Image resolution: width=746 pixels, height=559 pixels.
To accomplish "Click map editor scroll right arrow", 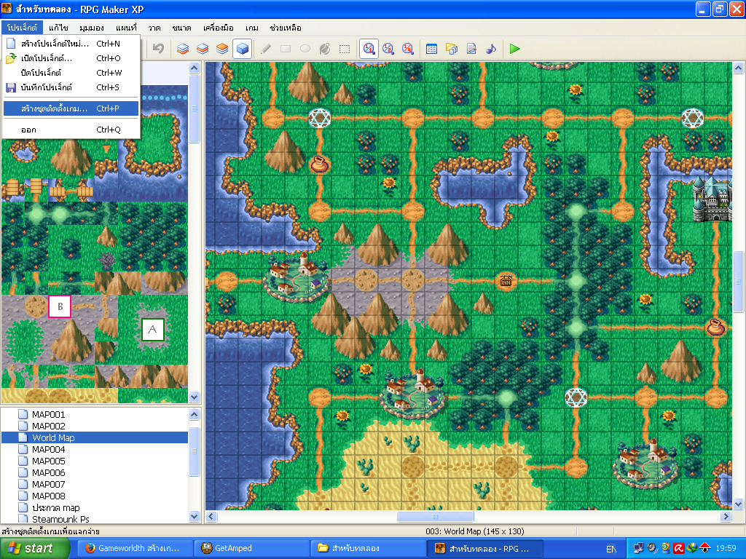I will tap(726, 516).
